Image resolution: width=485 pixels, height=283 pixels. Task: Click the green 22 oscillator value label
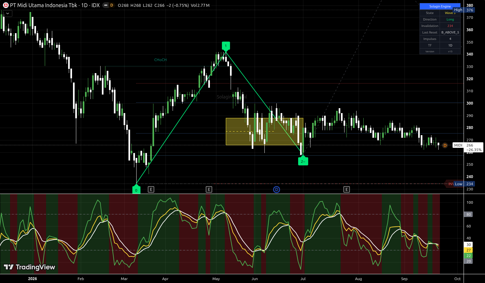[468, 256]
